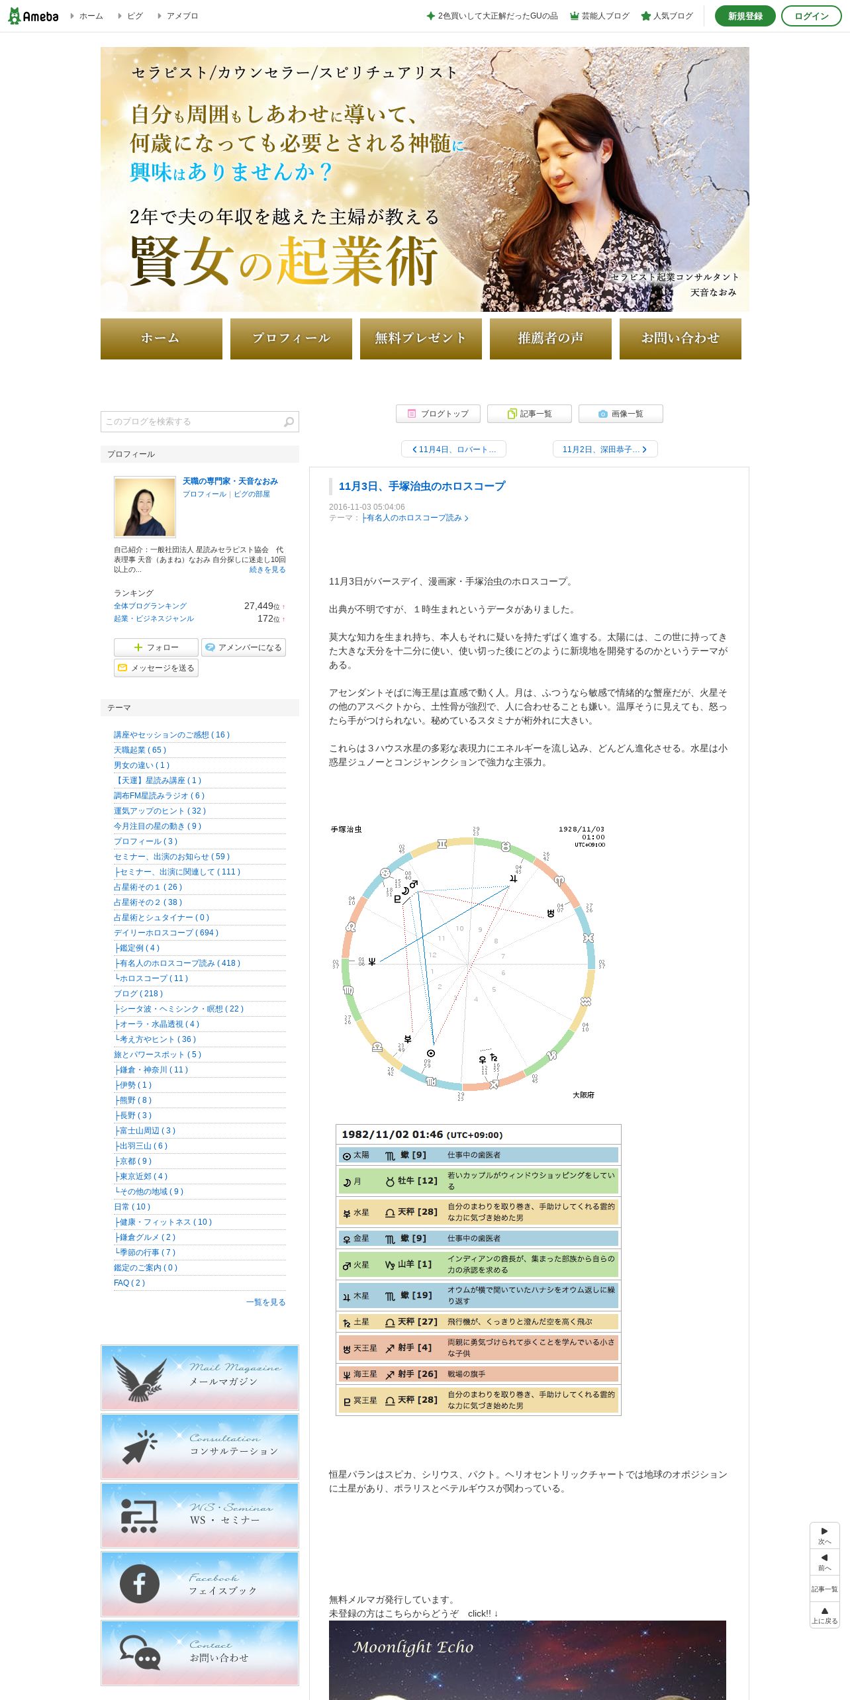Click the 記事一覧 button near the top
Image resolution: width=850 pixels, height=1700 pixels.
point(530,414)
